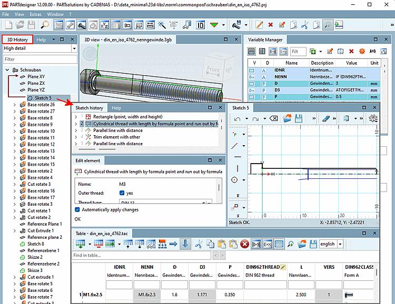
Task: Click the blue down arrow in table toolbar
Action: tap(185, 244)
